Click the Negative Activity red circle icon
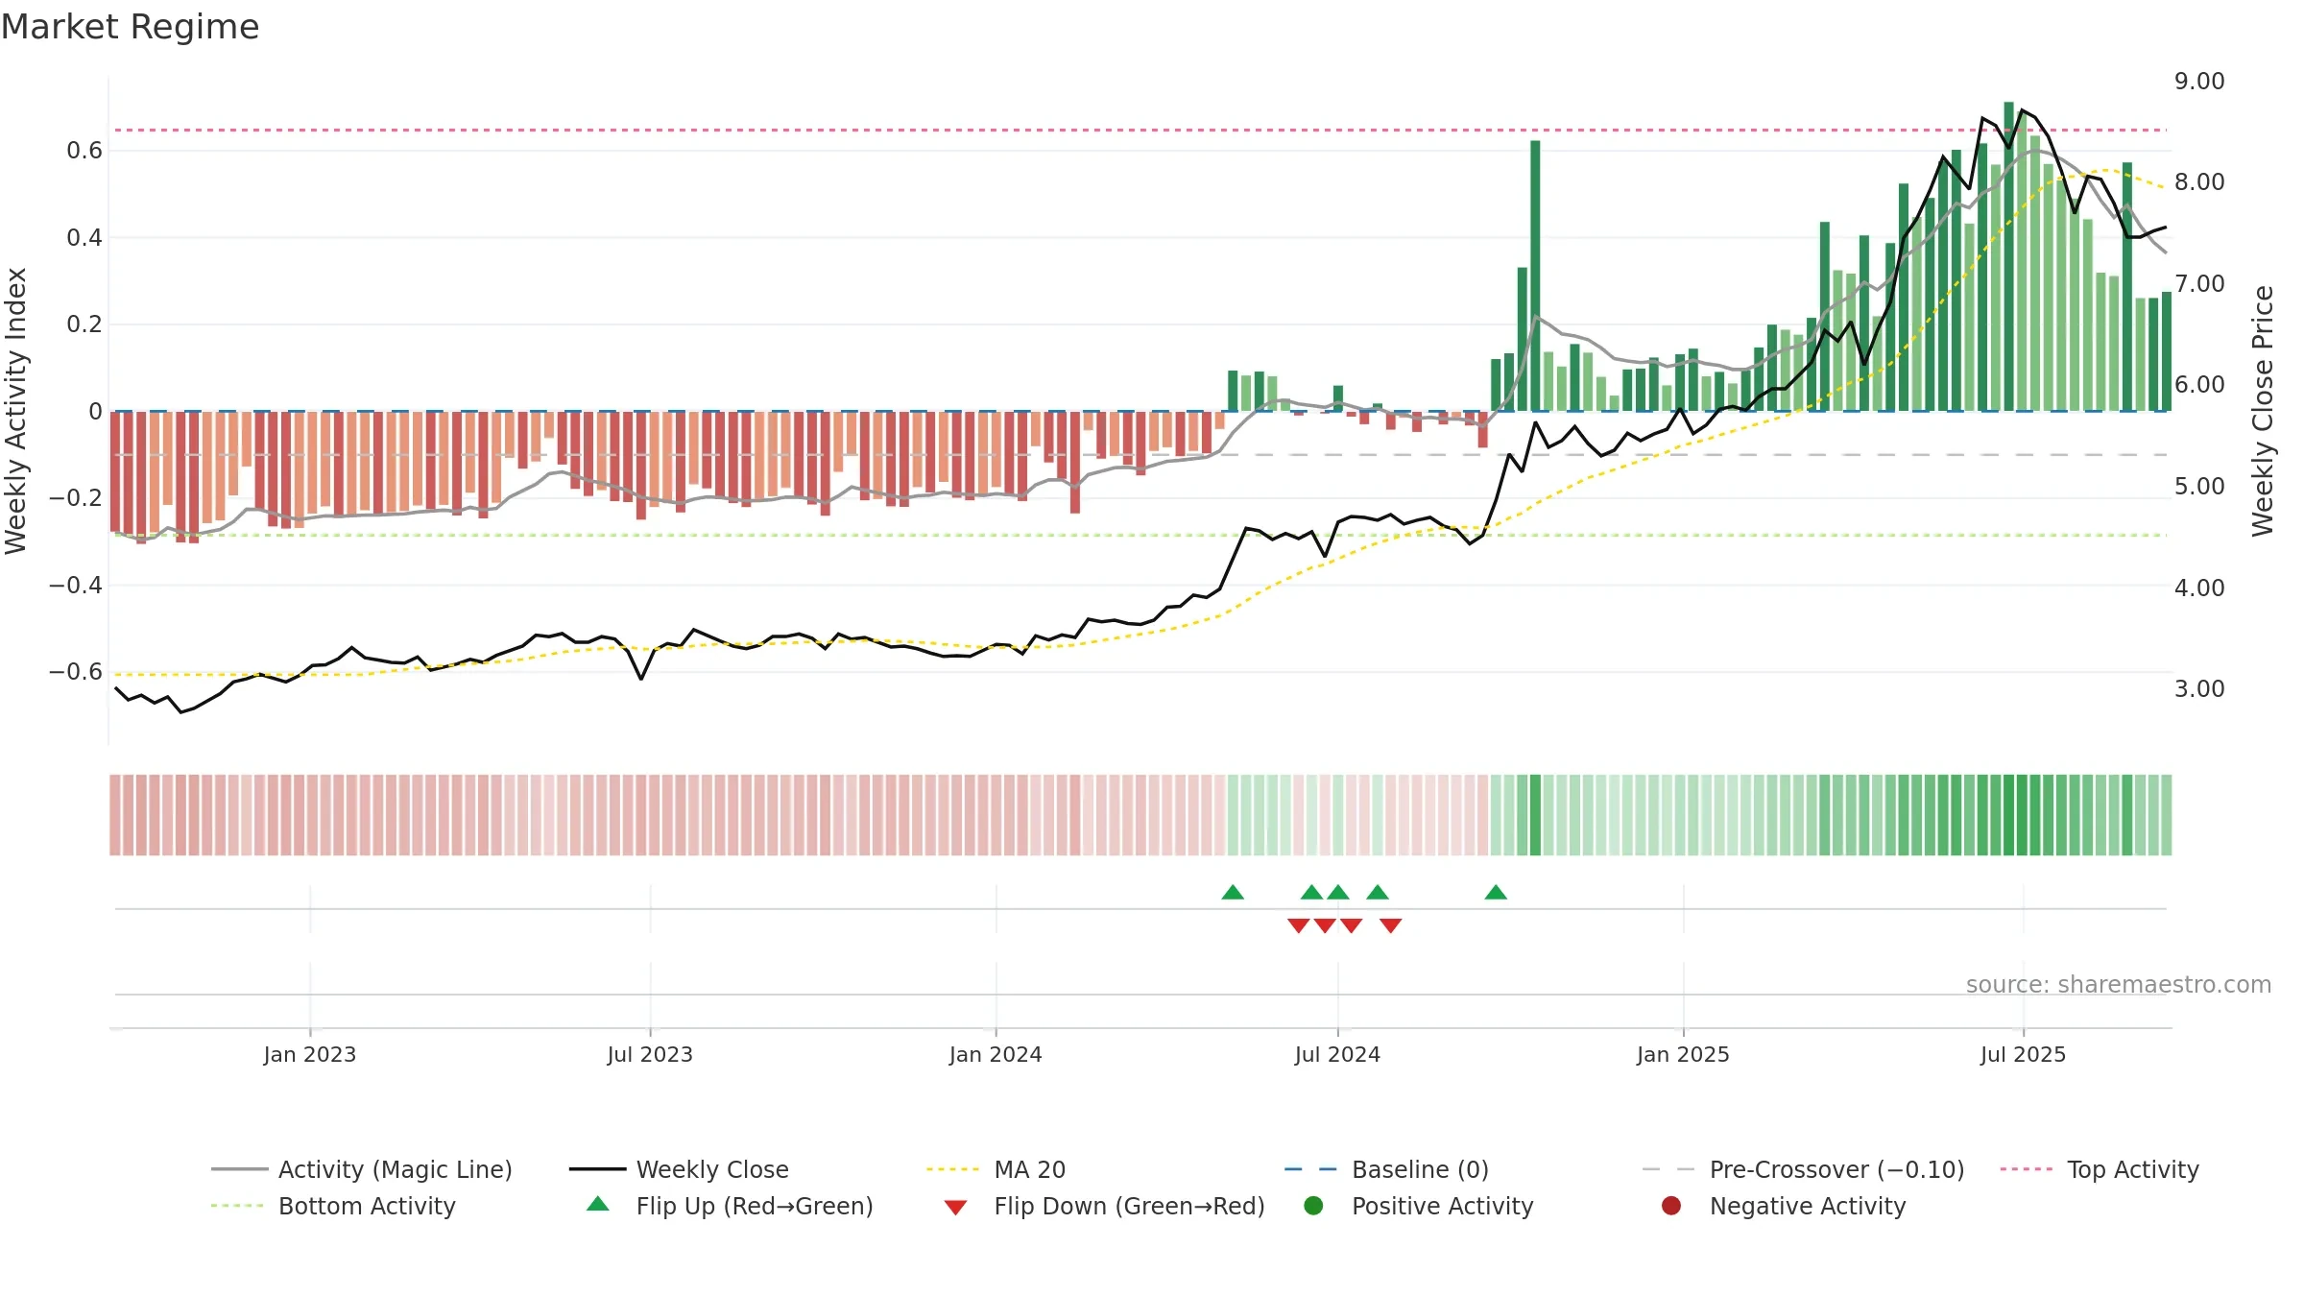Image resolution: width=2304 pixels, height=1296 pixels. (x=1671, y=1206)
